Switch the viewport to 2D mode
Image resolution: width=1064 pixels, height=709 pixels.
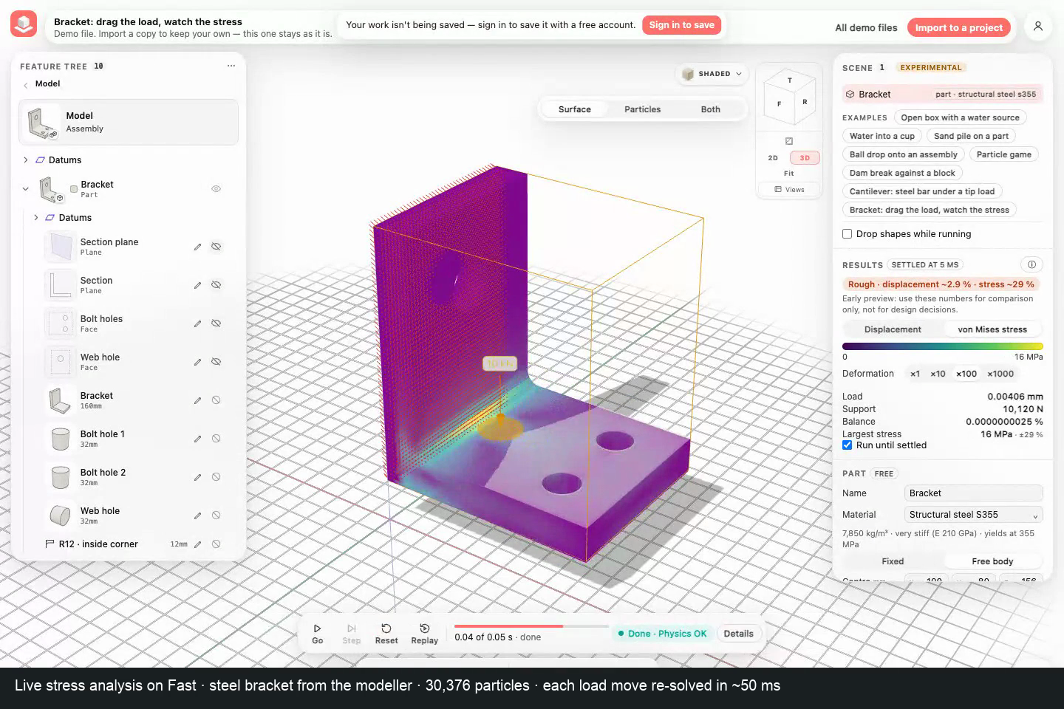tap(773, 158)
